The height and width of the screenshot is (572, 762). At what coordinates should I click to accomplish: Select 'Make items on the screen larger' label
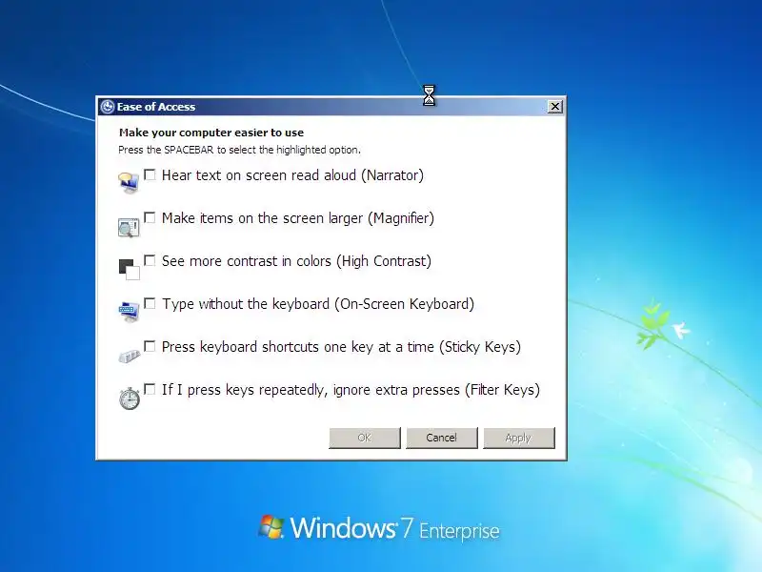click(298, 218)
